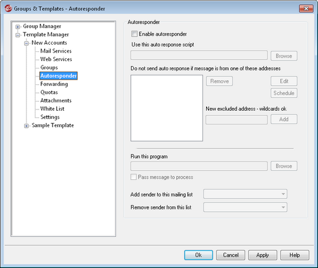Enable autoresponder checkbox
Viewport: 318px width, 268px height.
tap(135, 34)
